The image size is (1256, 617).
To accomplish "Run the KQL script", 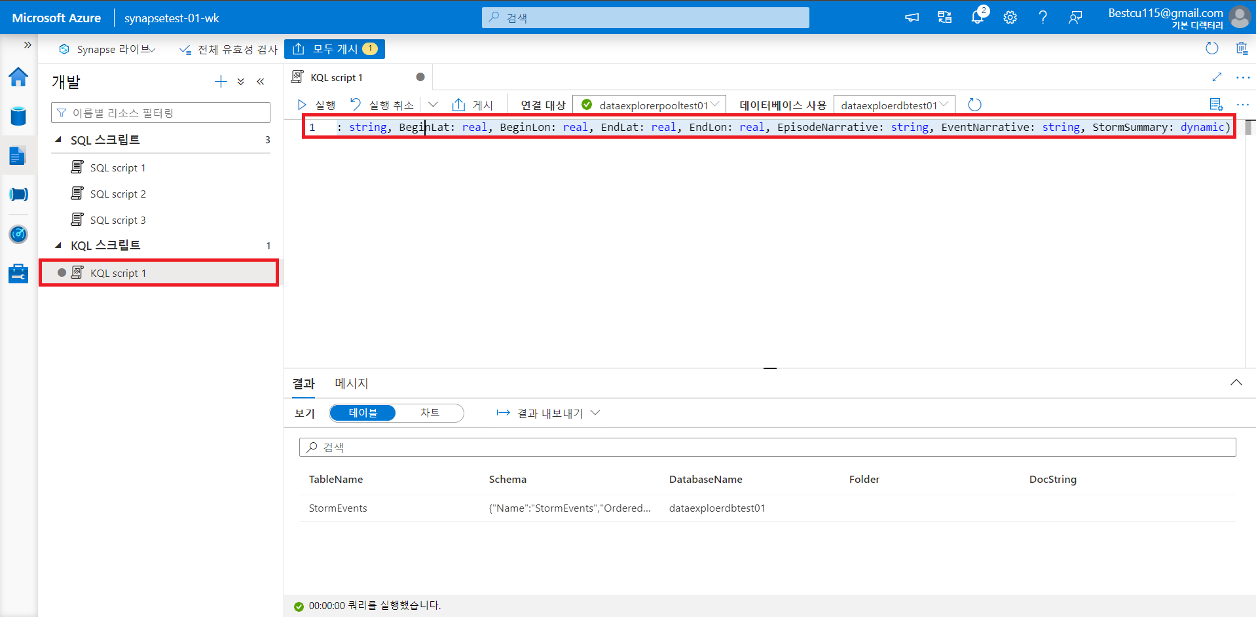I will pos(316,105).
